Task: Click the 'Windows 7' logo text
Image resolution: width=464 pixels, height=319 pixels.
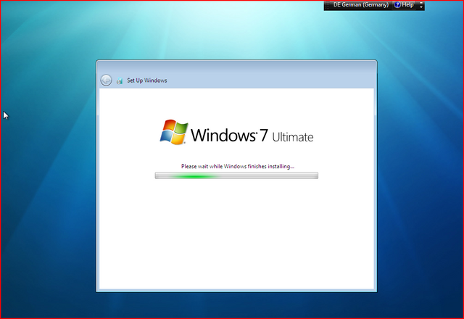Action: coord(229,136)
